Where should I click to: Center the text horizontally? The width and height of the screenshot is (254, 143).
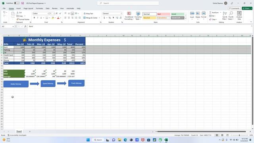coord(69,17)
